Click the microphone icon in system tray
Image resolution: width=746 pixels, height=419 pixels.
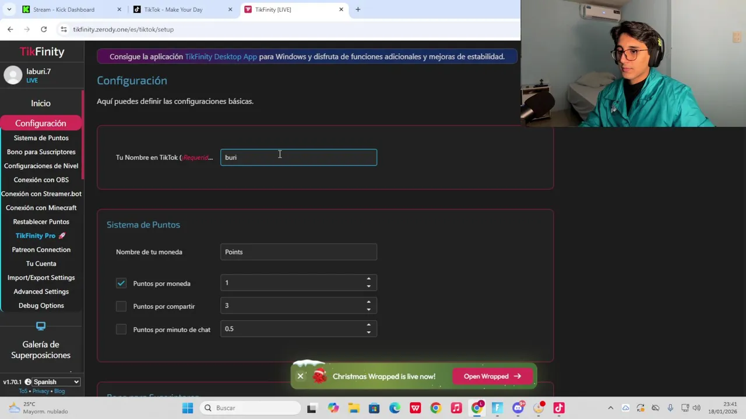[670, 408]
